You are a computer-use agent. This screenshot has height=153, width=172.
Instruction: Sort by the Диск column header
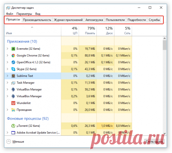105,31
